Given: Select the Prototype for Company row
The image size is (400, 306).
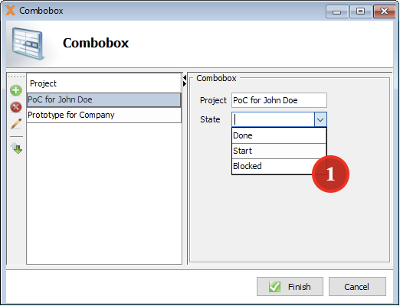Looking at the screenshot, I should (103, 115).
